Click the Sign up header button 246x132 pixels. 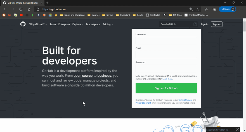(217, 24)
